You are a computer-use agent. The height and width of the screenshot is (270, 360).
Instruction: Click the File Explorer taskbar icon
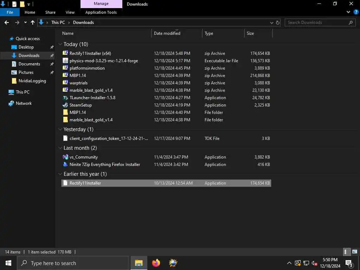coord(139,263)
